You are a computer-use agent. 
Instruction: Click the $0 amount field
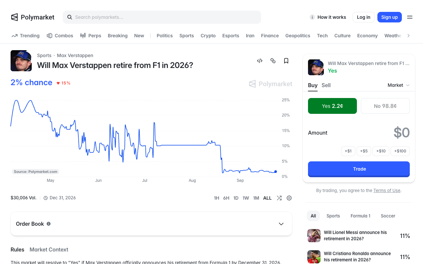(x=402, y=133)
